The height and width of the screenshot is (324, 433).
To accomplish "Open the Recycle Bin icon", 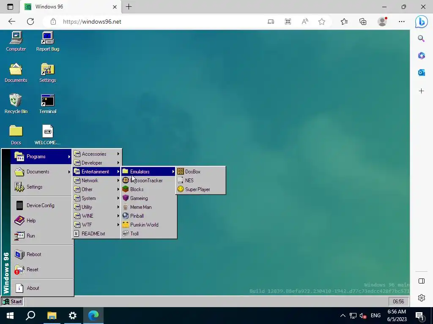I will (16, 104).
